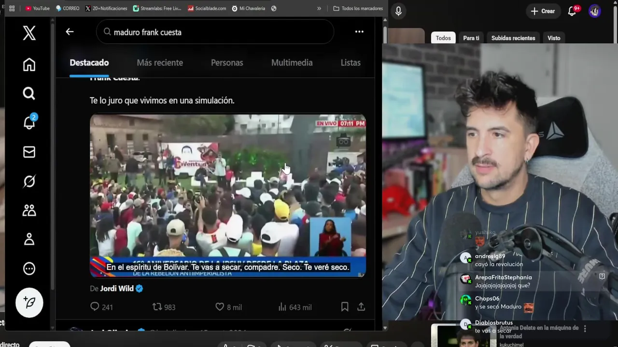Click chat username Chops06
618x347 pixels.
coord(487,298)
